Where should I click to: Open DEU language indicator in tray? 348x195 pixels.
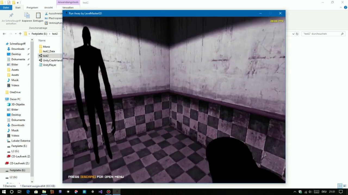pos(324,192)
